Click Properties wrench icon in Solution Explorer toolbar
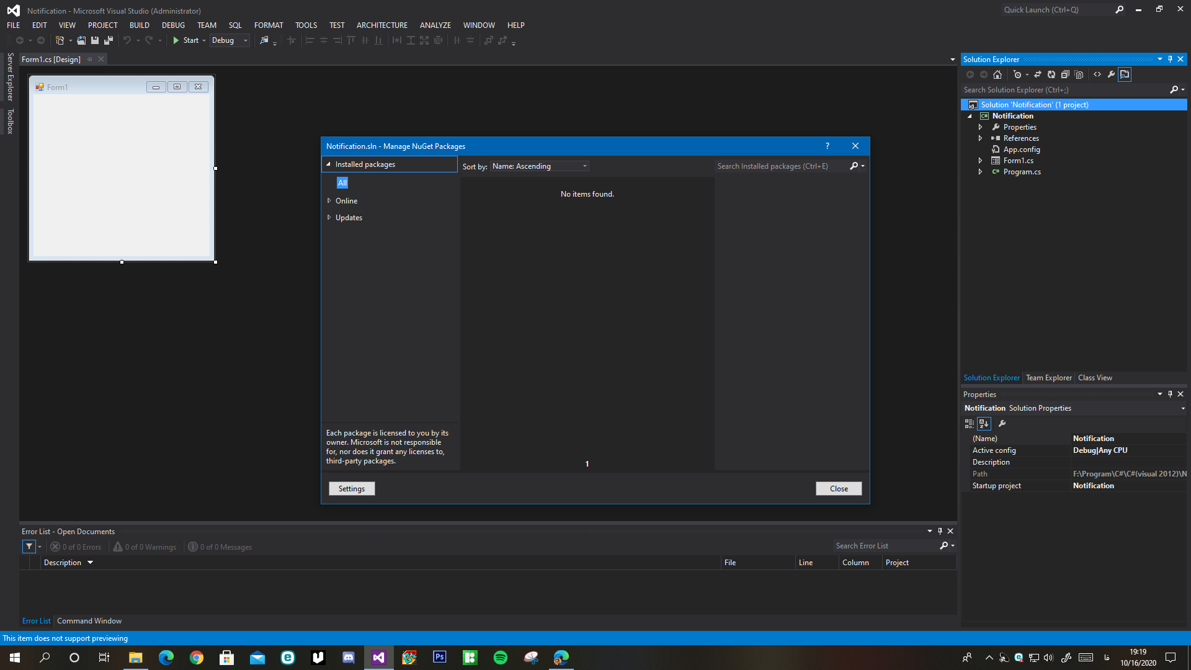 click(1111, 74)
